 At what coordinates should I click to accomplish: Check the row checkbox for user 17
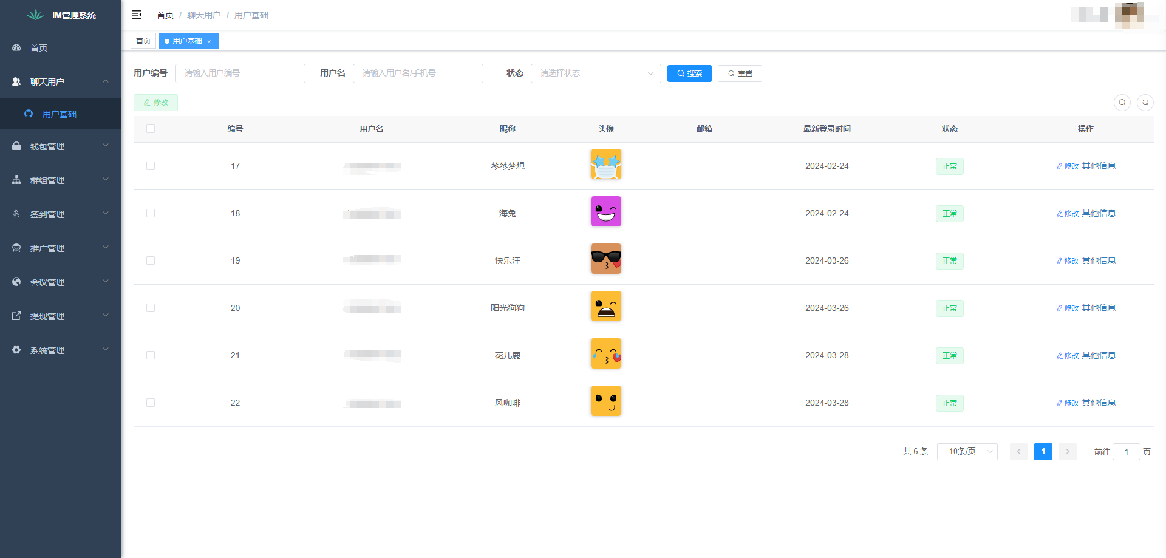click(151, 166)
